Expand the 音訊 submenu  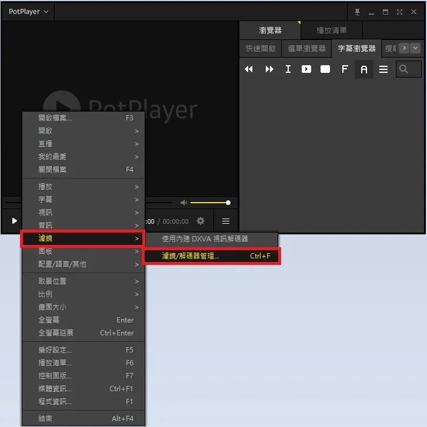coord(84,225)
